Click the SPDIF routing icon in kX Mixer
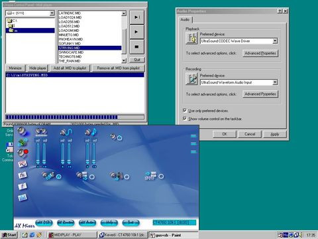 [x=150, y=176]
